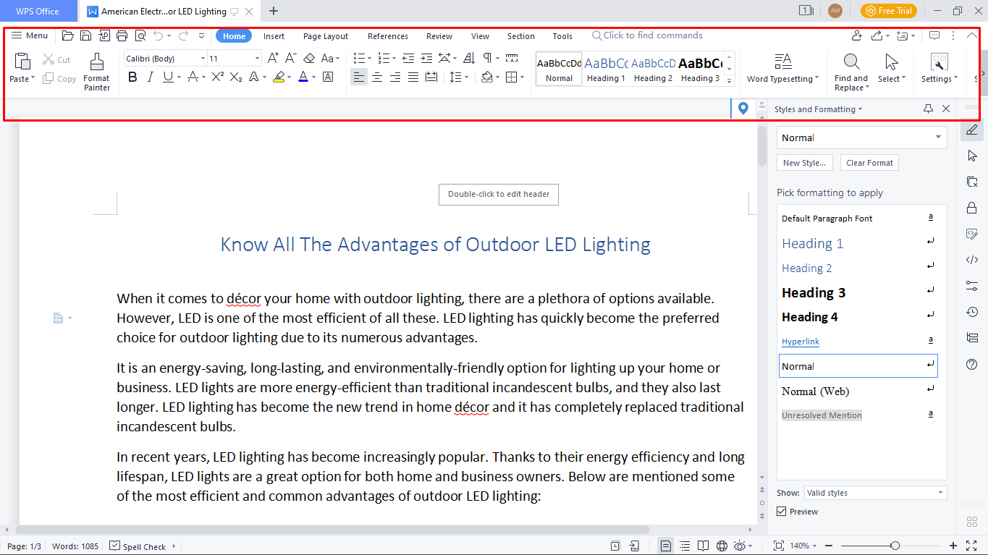Open the Menu in top left corner

tap(29, 35)
